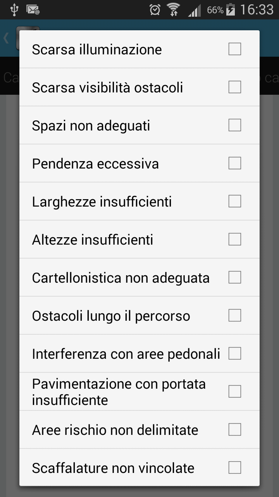Tap the back chevron in action bar

[6, 38]
